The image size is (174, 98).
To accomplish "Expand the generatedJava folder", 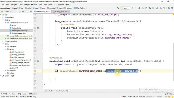I will tap(3, 41).
